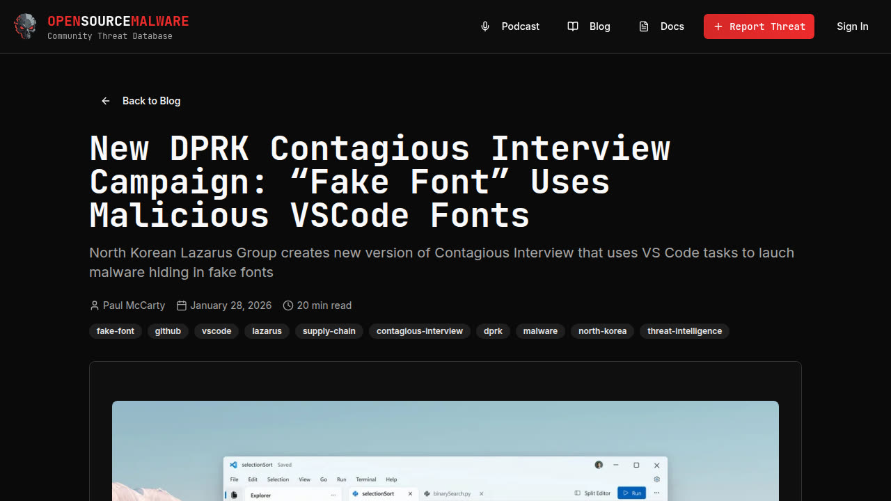This screenshot has height=501, width=891.
Task: Select the dprk tag
Action: click(x=494, y=331)
